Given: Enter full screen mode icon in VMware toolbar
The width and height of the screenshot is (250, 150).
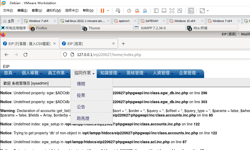Looking at the screenshot, I should tap(172, 11).
